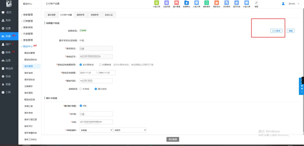Image resolution: width=304 pixels, height=146 pixels.
Task: Select the 未审核 radio button
Action: [x=81, y=89]
